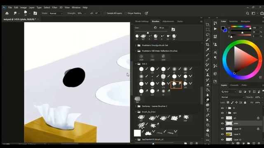Select the Path Selection arrow tool

point(207,120)
